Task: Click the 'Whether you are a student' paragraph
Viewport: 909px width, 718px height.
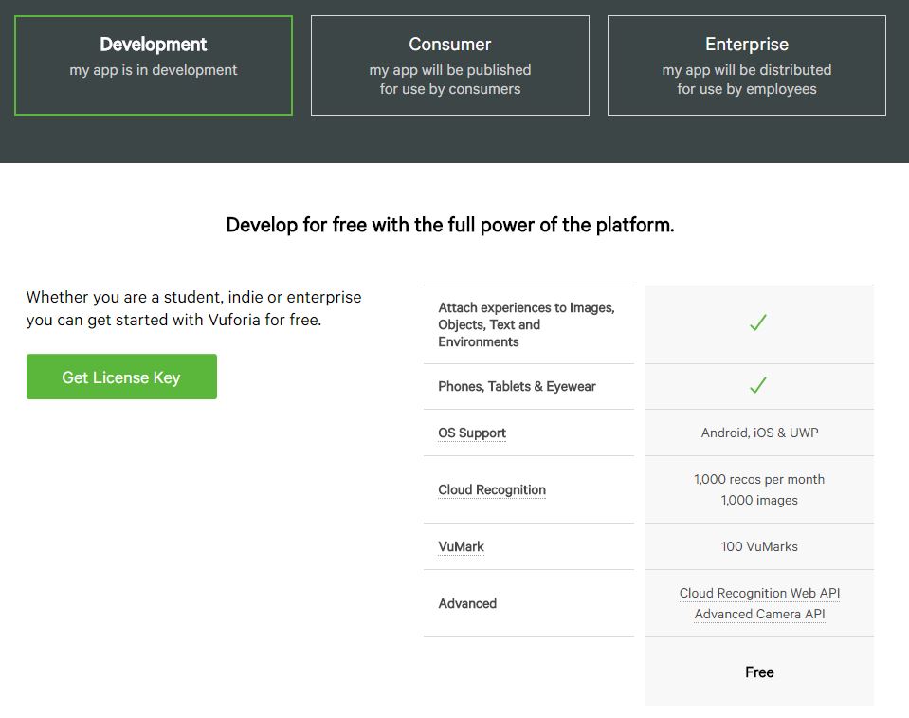Action: (x=193, y=308)
